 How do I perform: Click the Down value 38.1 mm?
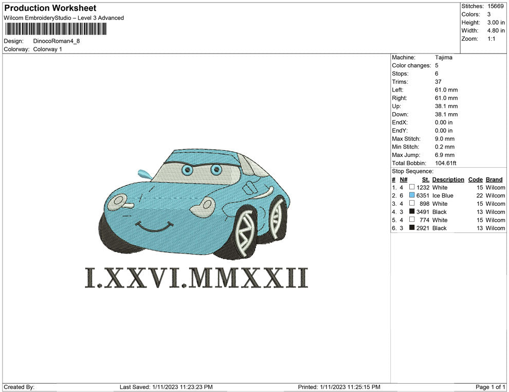click(446, 114)
